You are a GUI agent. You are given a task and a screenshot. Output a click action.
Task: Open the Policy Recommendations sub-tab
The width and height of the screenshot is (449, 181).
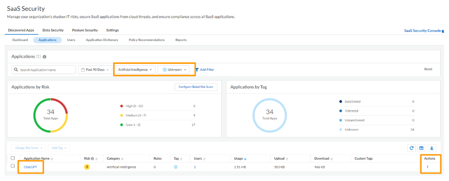point(147,40)
